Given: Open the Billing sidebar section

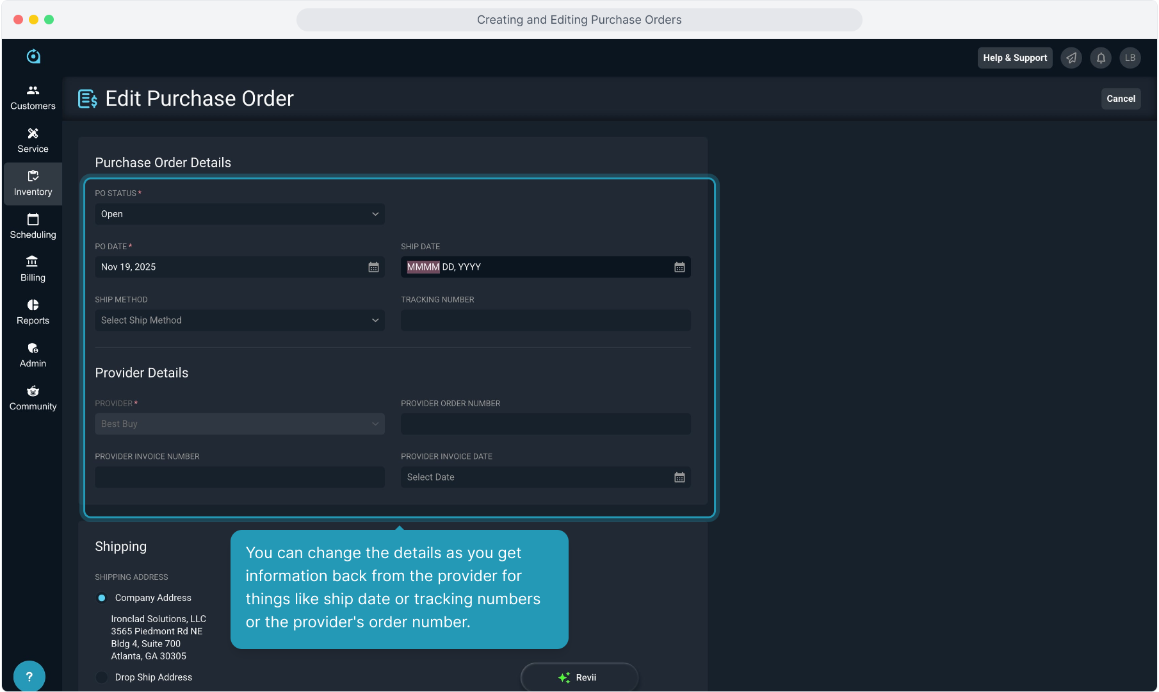Looking at the screenshot, I should pos(33,269).
